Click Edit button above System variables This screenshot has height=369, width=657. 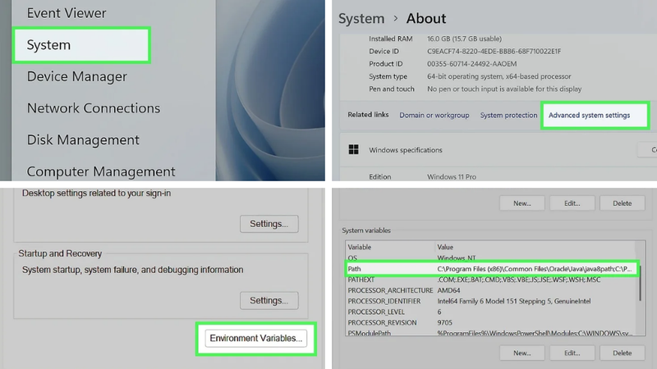572,203
